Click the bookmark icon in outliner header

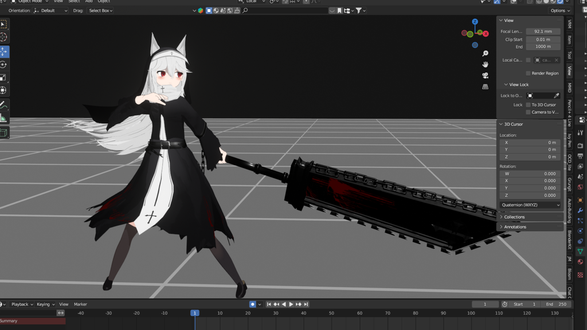(x=339, y=10)
